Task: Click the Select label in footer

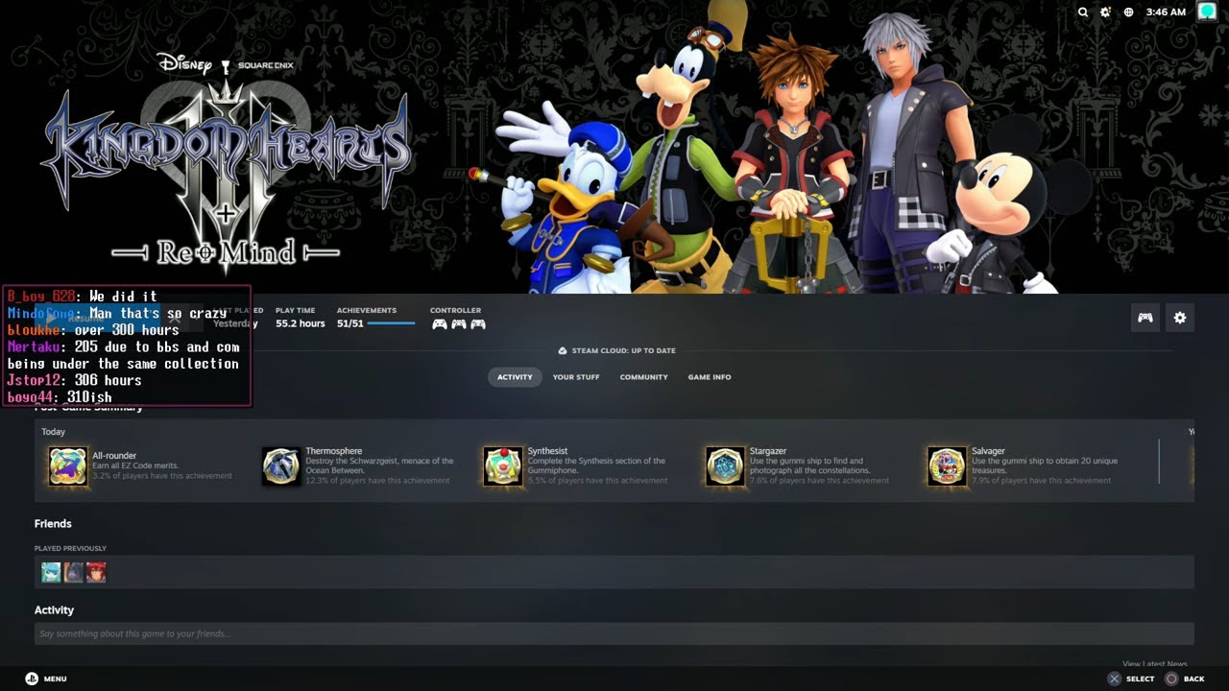Action: pyautogui.click(x=1140, y=679)
